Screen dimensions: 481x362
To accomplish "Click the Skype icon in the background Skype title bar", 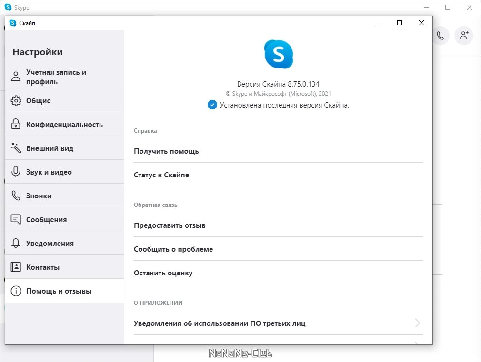I will (8, 7).
